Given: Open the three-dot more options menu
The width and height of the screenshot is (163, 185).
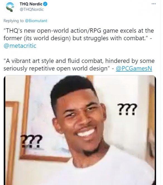Looking at the screenshot, I should (154, 4).
